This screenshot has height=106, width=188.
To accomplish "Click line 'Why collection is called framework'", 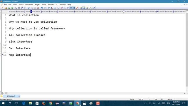I will 37,28.
